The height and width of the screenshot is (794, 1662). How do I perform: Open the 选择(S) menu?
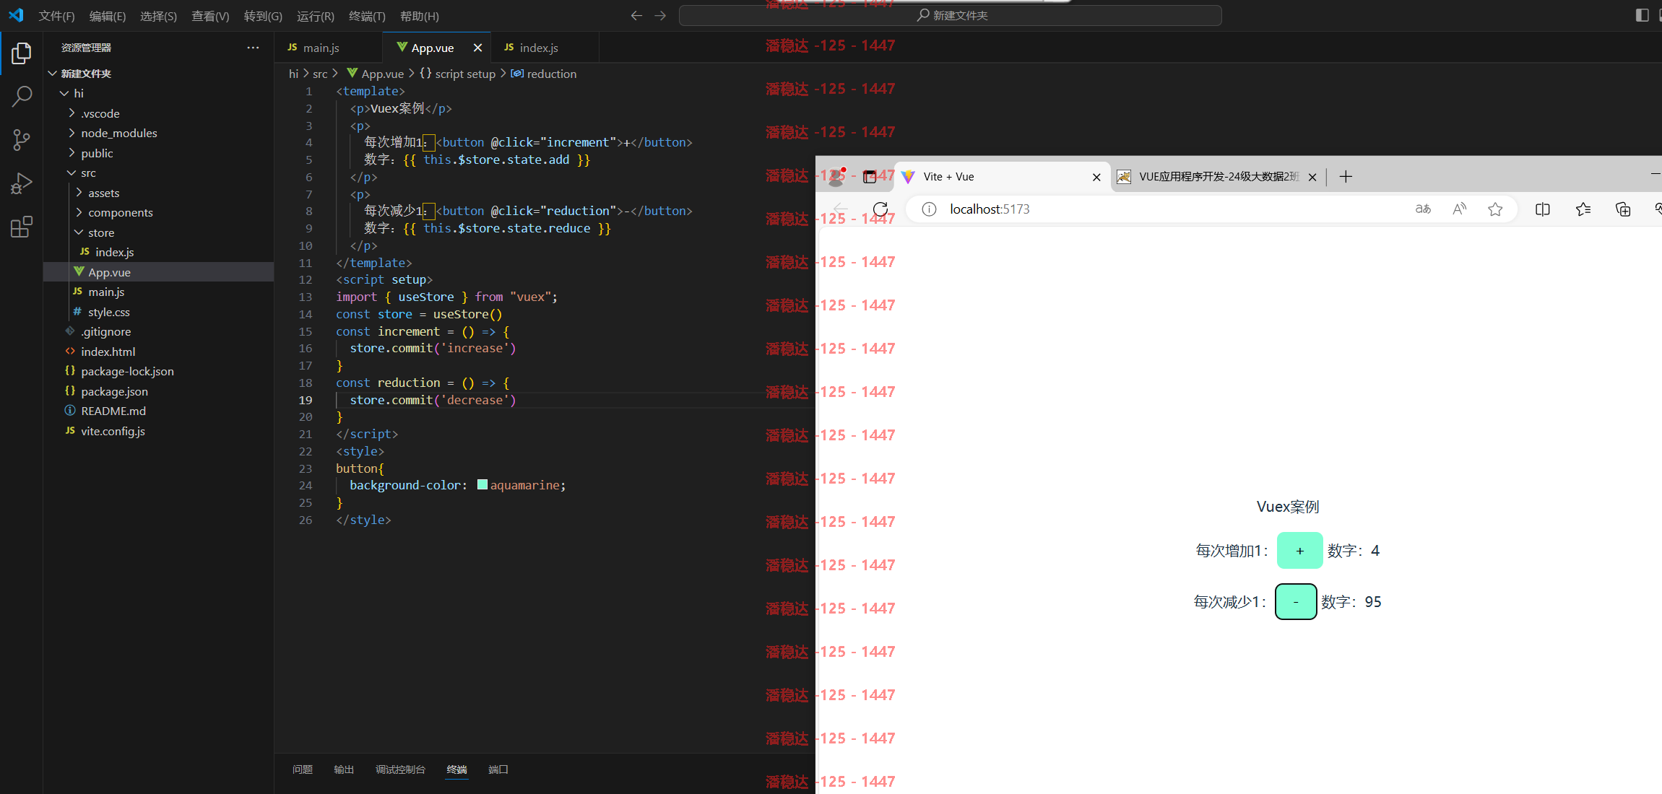point(158,16)
